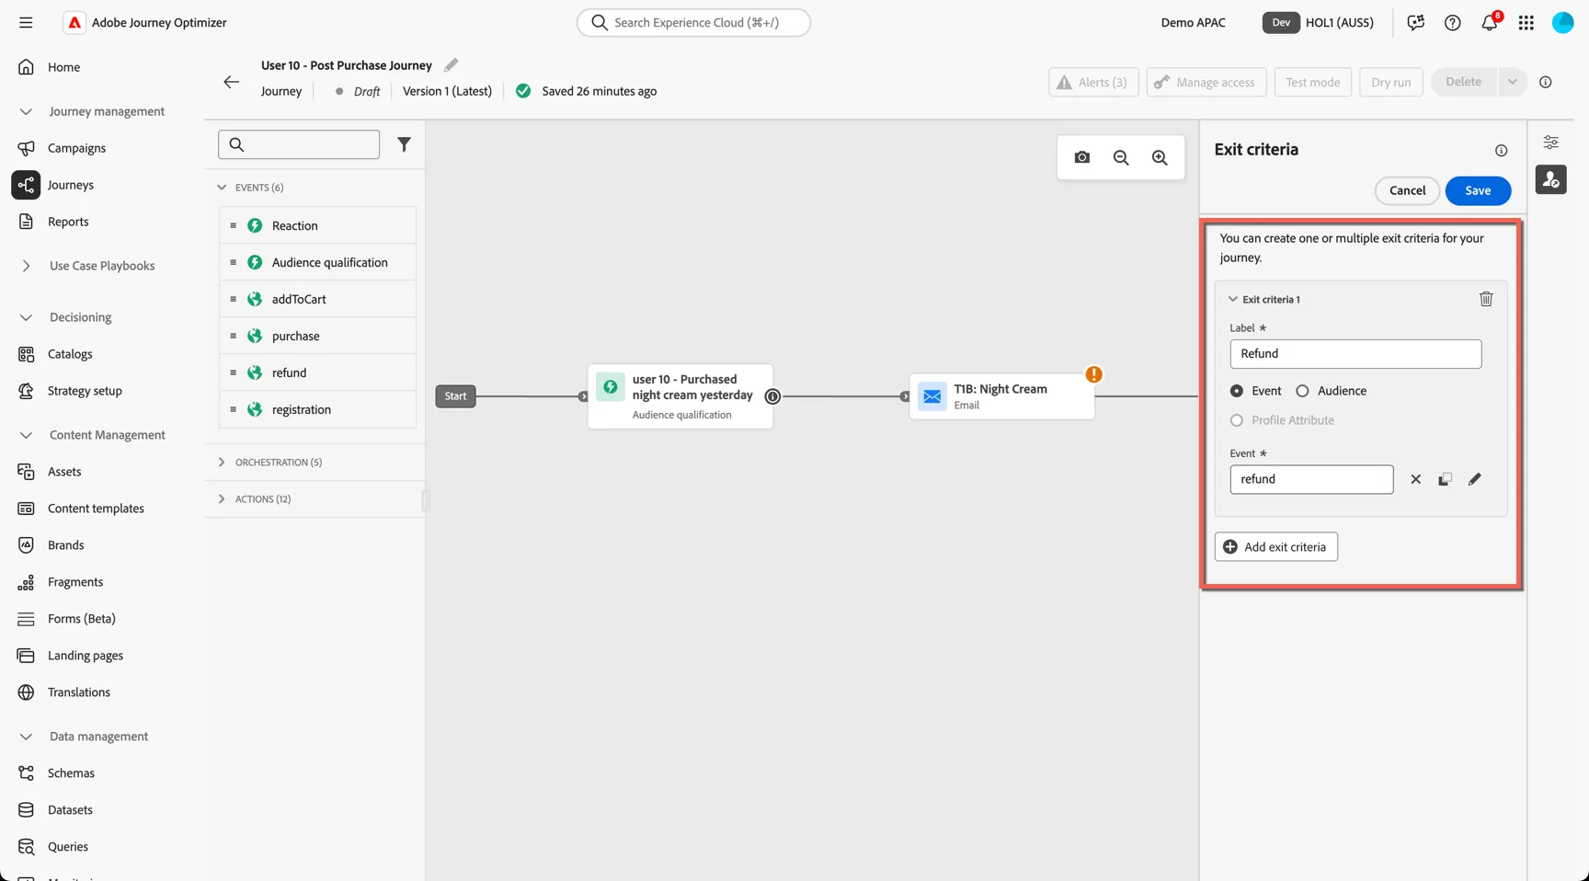Open notifications bell icon
This screenshot has height=881, width=1589.
coord(1490,22)
